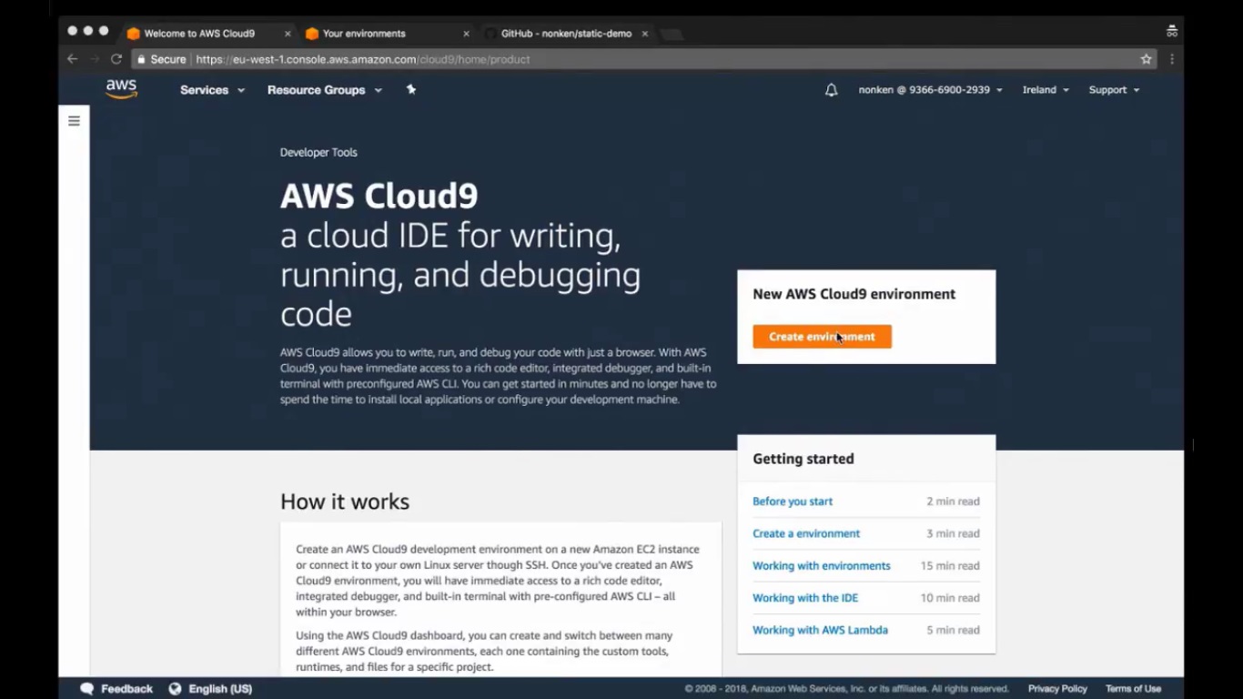The image size is (1243, 699).
Task: Expand the Services dropdown
Action: click(212, 90)
